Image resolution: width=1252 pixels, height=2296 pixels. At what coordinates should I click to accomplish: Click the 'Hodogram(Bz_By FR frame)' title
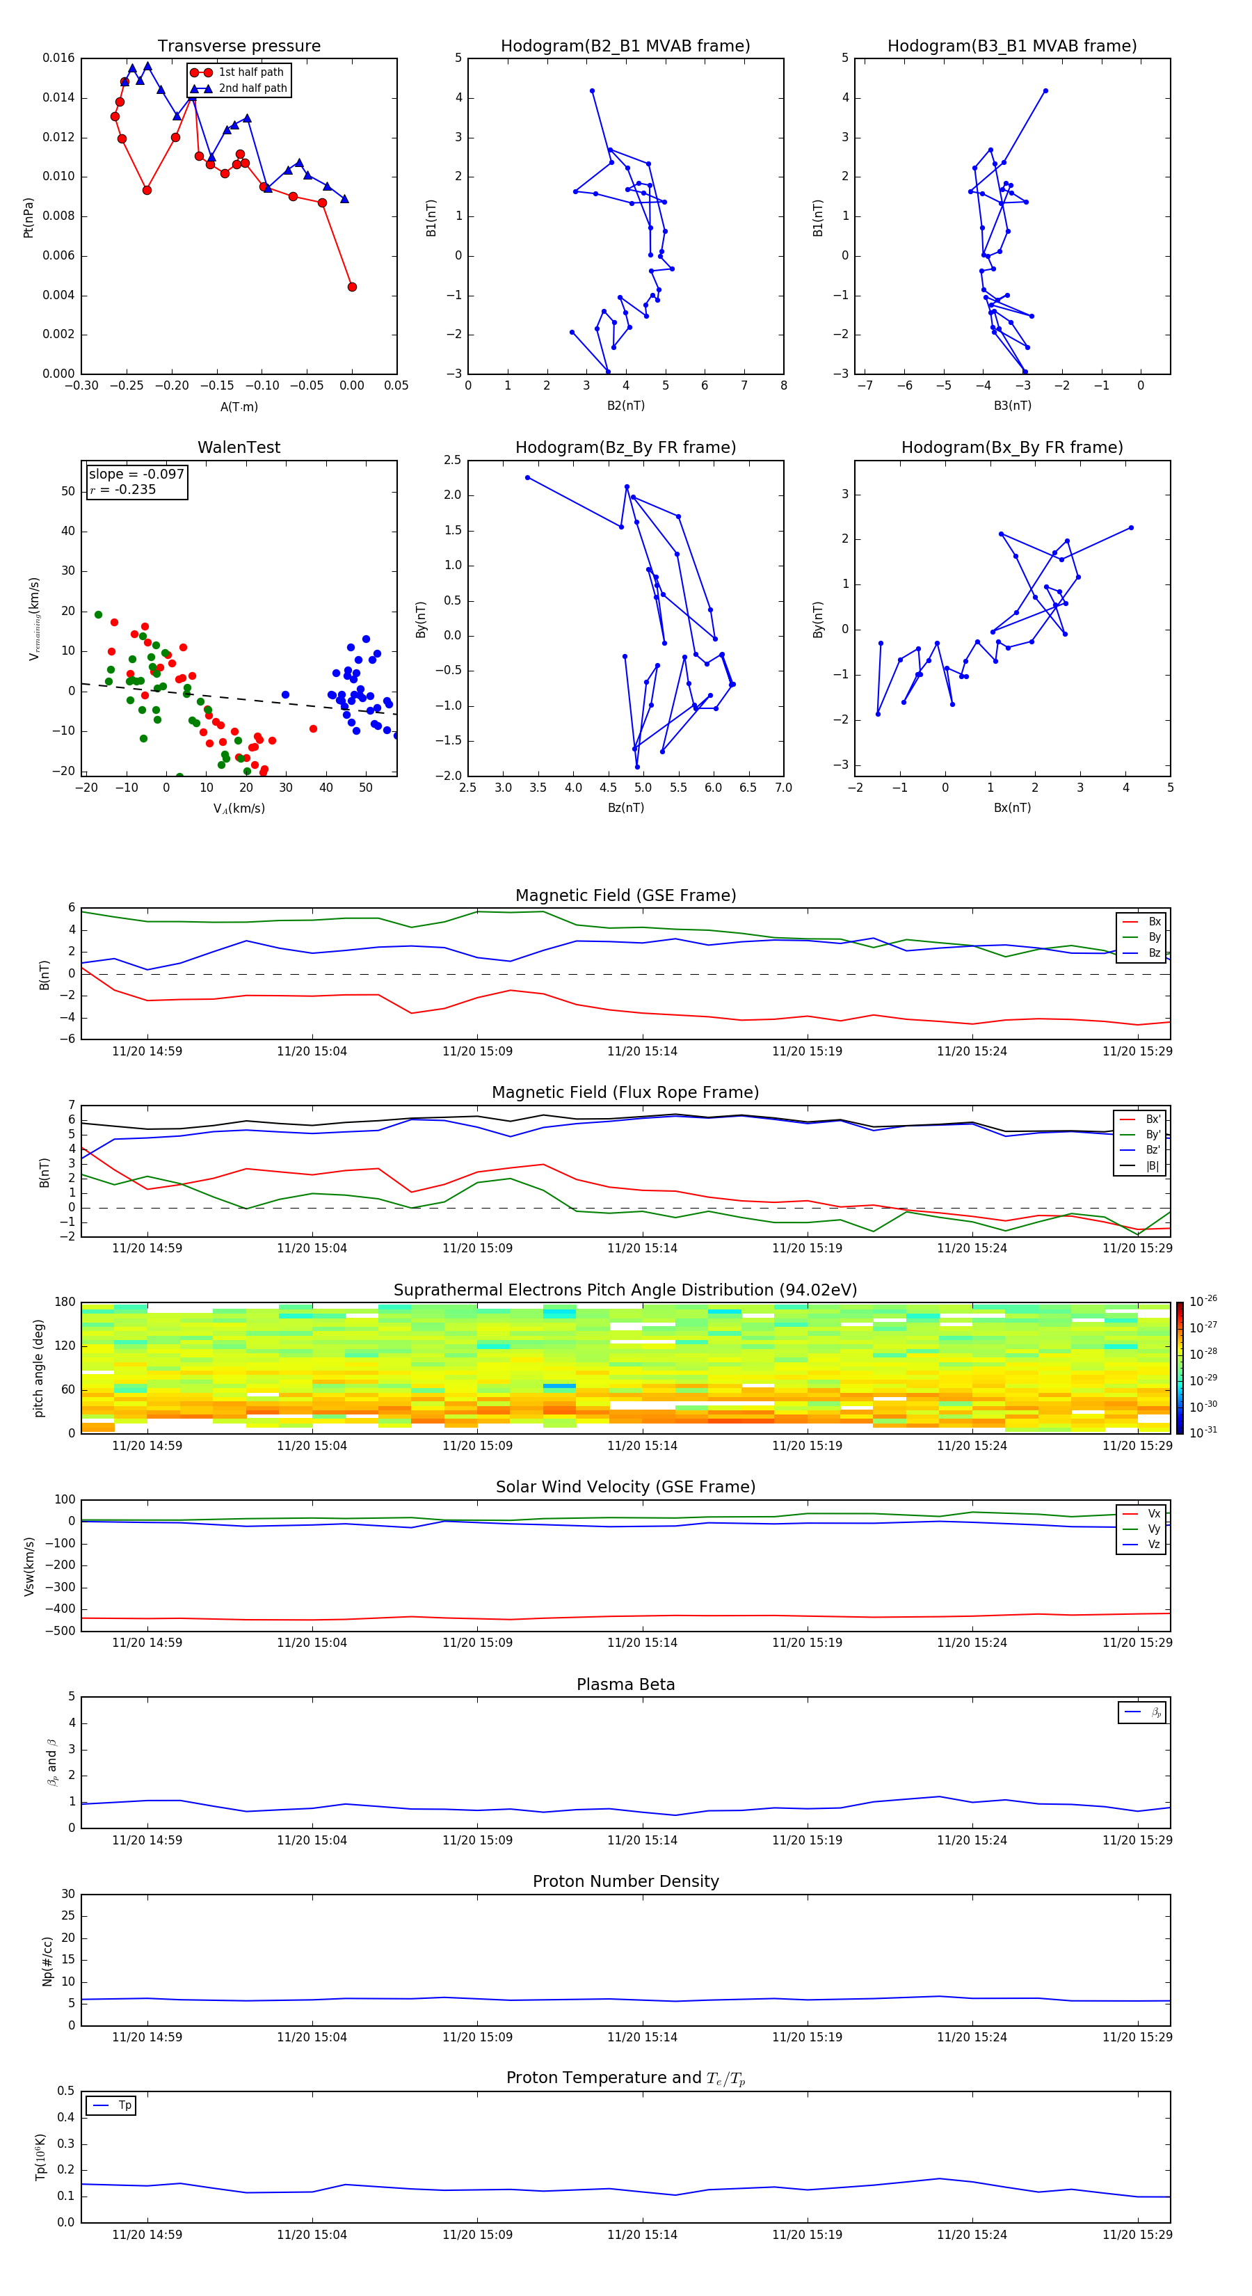(625, 447)
